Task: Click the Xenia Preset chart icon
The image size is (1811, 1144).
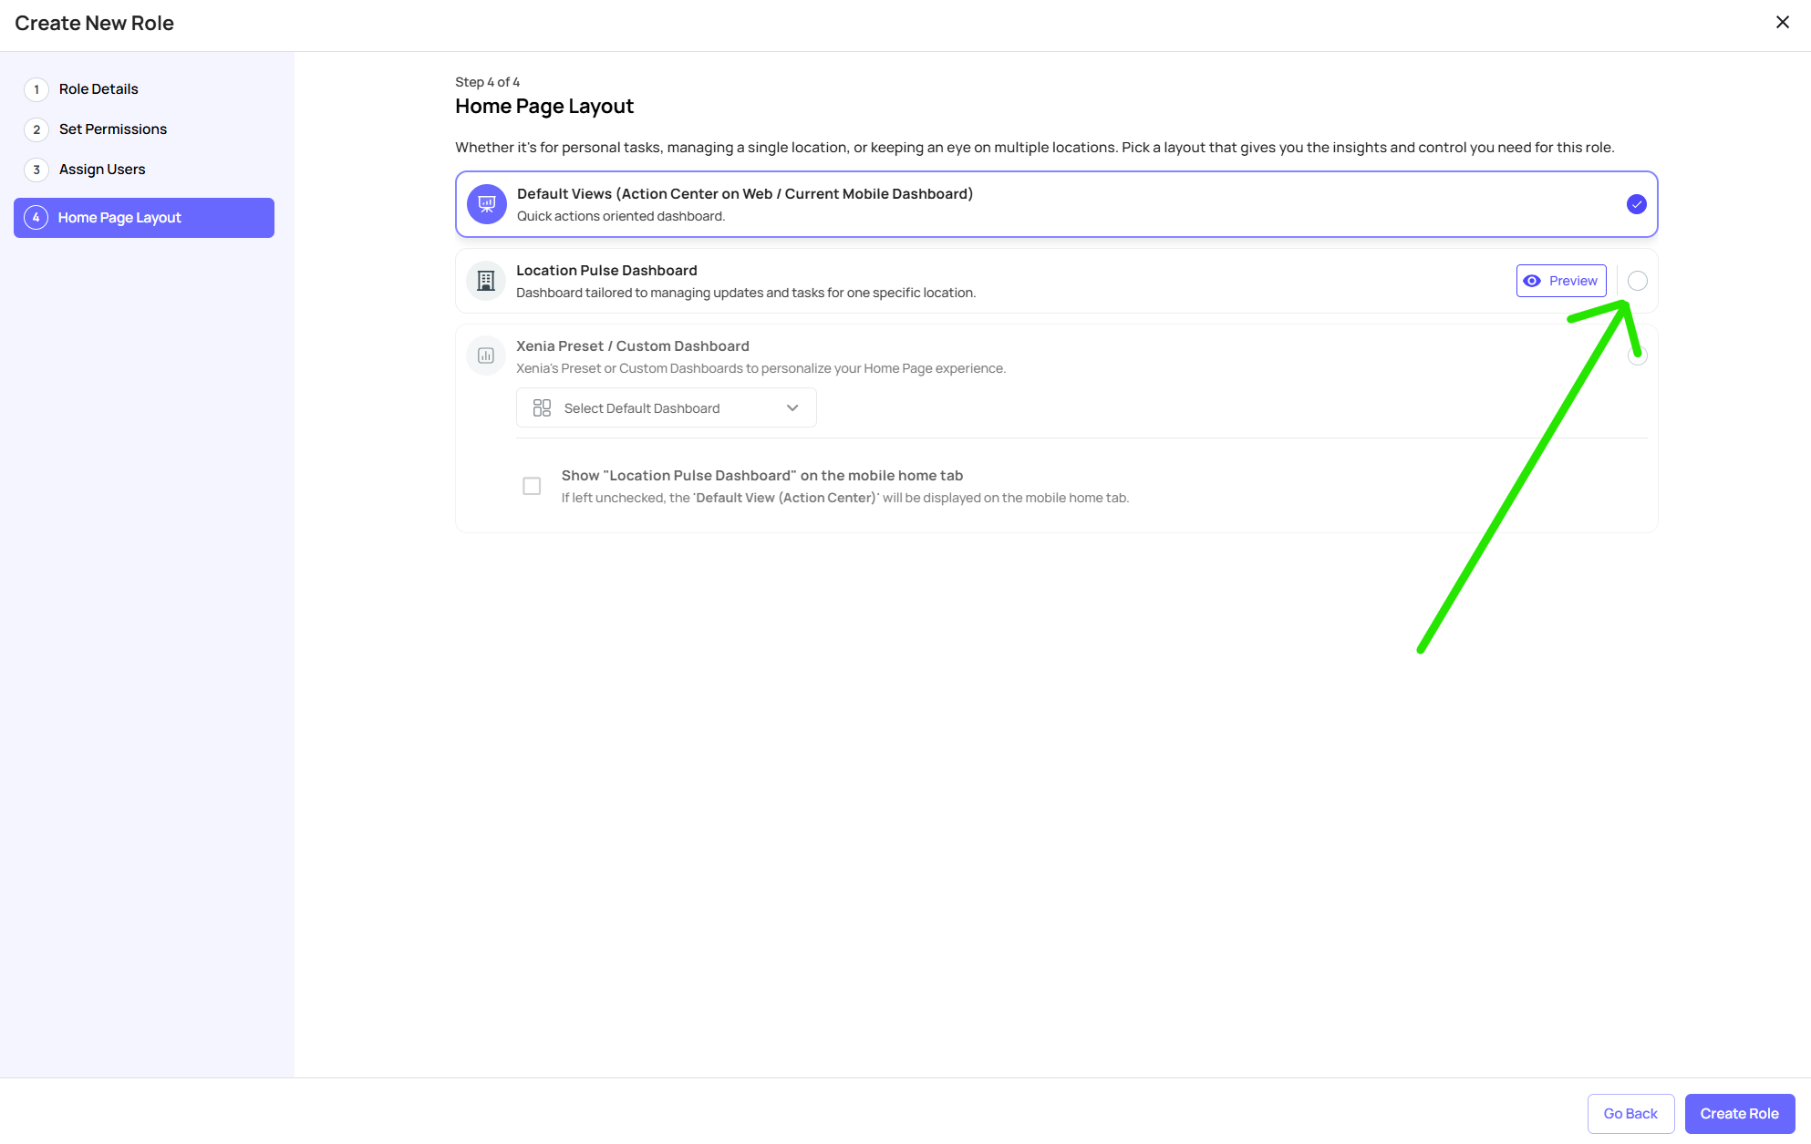Action: point(486,356)
